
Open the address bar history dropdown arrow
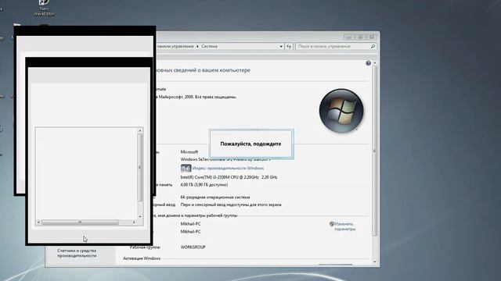[x=281, y=47]
